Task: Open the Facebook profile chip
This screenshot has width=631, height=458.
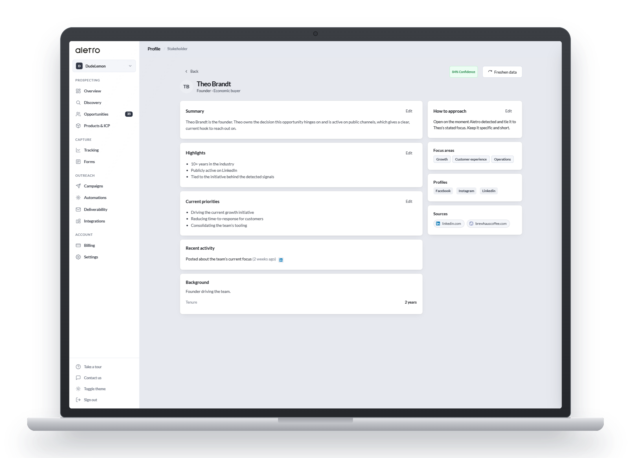Action: pos(443,191)
